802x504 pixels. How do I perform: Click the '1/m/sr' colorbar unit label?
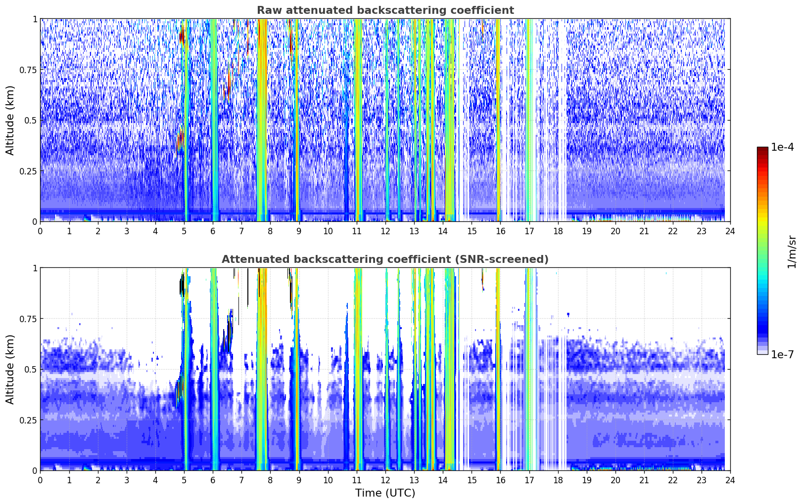click(792, 251)
